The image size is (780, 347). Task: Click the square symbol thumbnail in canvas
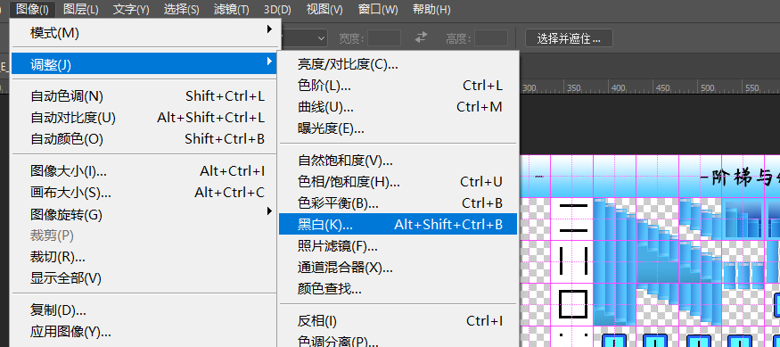pos(573,304)
